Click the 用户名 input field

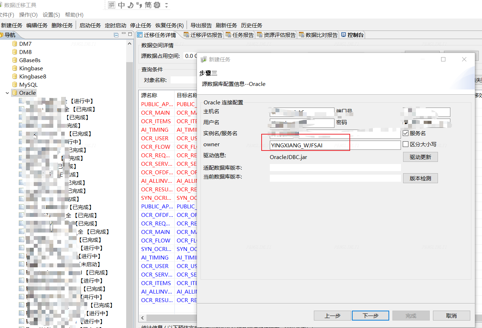(x=302, y=123)
